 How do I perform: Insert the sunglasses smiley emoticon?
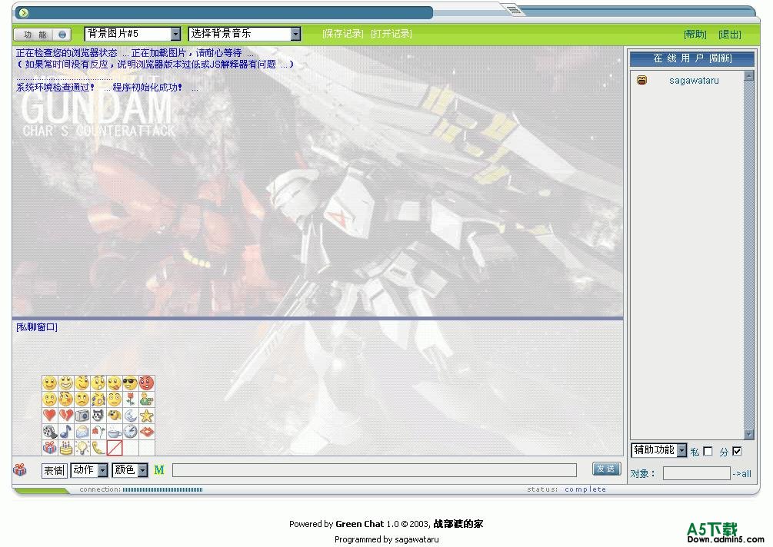click(130, 383)
